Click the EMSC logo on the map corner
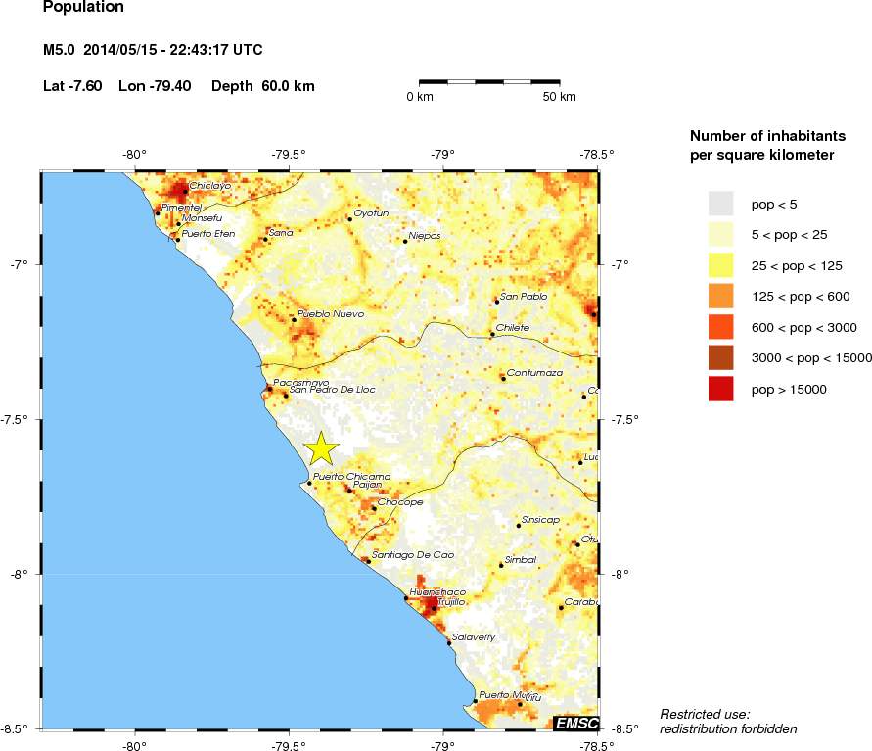The height and width of the screenshot is (751, 872). point(576,723)
